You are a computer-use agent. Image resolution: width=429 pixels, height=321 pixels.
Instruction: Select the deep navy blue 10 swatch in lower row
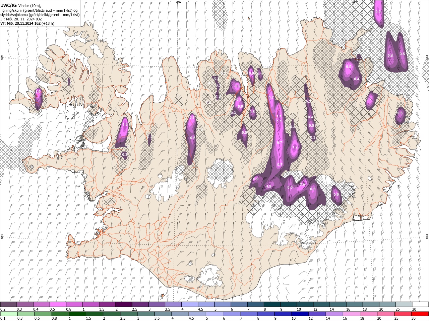300,314
